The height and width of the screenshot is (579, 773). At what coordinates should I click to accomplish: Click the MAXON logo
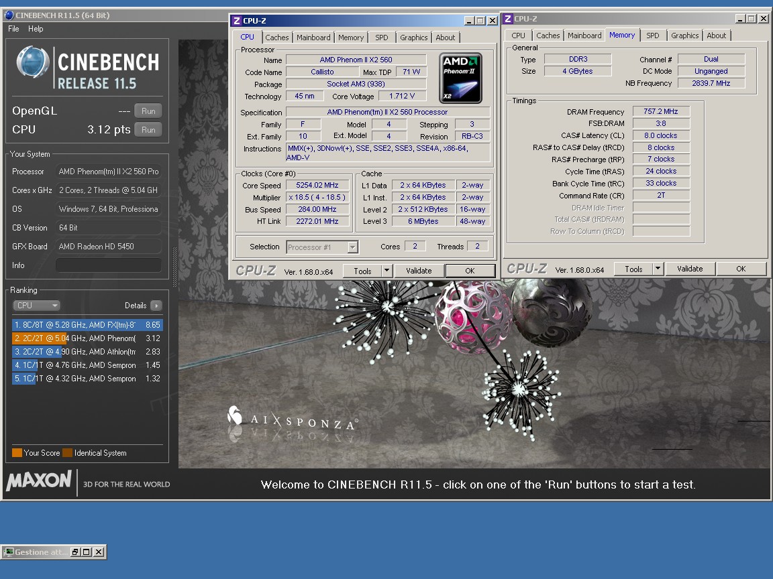tap(39, 480)
